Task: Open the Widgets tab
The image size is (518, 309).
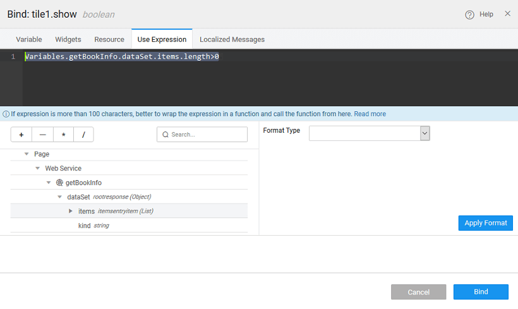Action: click(x=68, y=39)
